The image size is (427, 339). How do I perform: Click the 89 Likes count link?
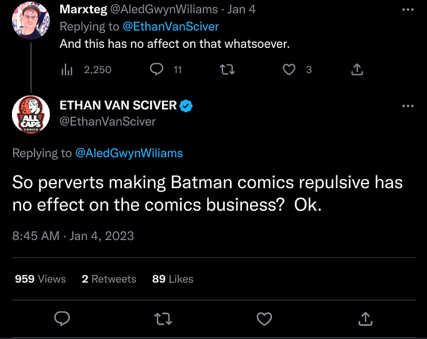pos(172,279)
